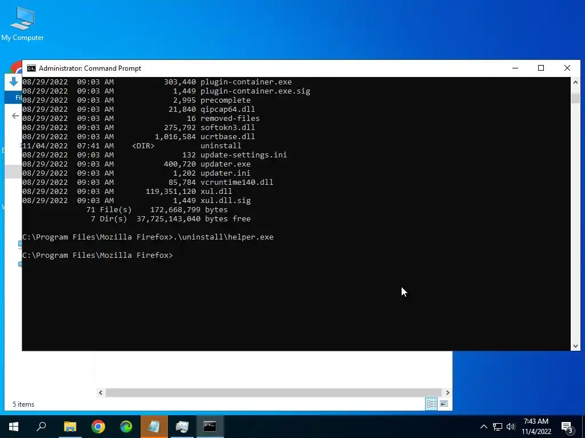Image resolution: width=585 pixels, height=438 pixels.
Task: Open the notification center icon
Action: pyautogui.click(x=567, y=427)
